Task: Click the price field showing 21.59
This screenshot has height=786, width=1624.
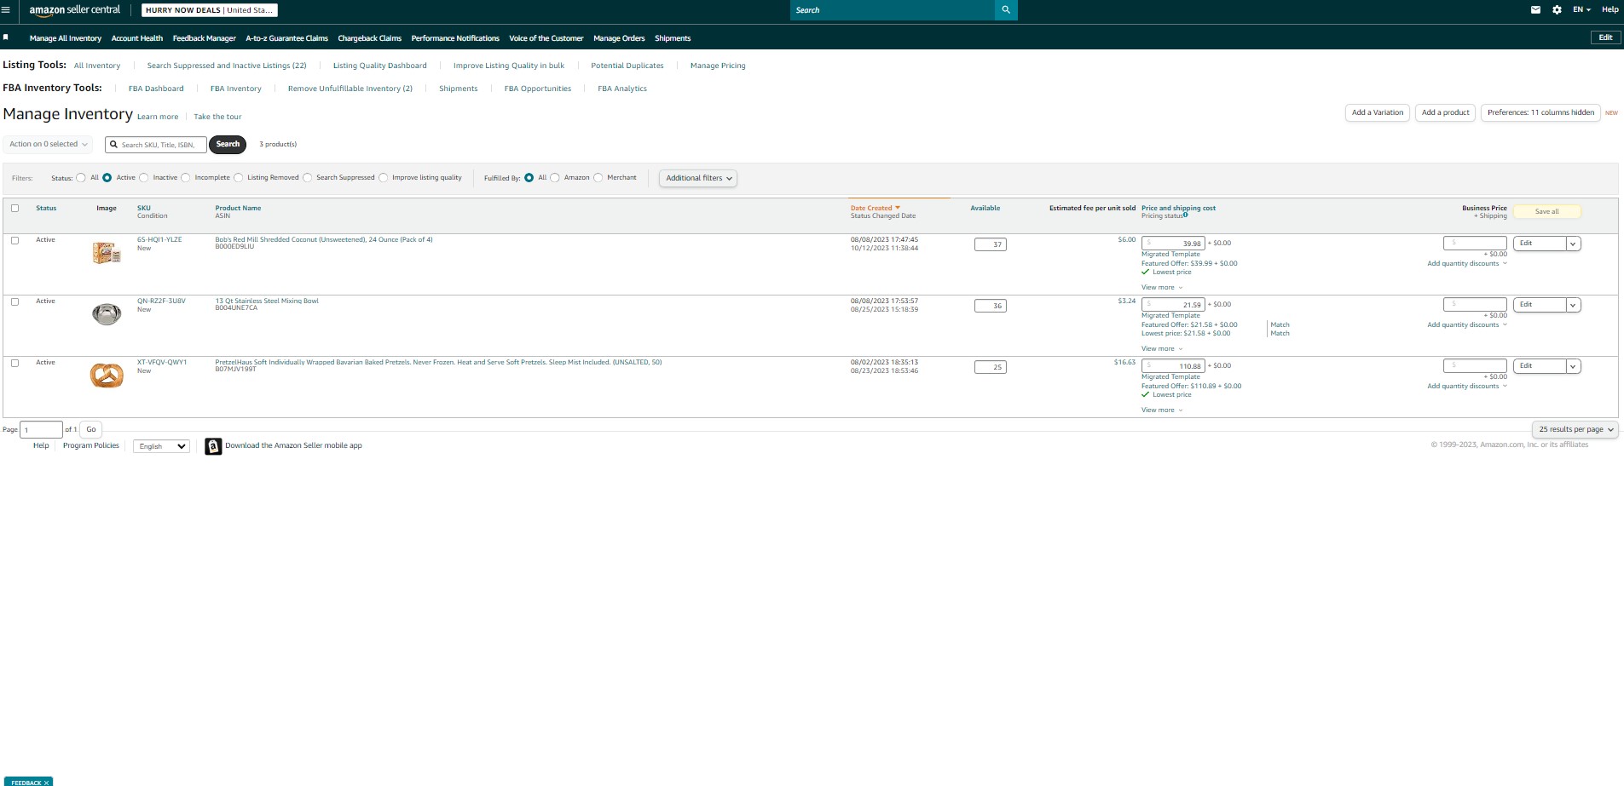Action: 1173,305
